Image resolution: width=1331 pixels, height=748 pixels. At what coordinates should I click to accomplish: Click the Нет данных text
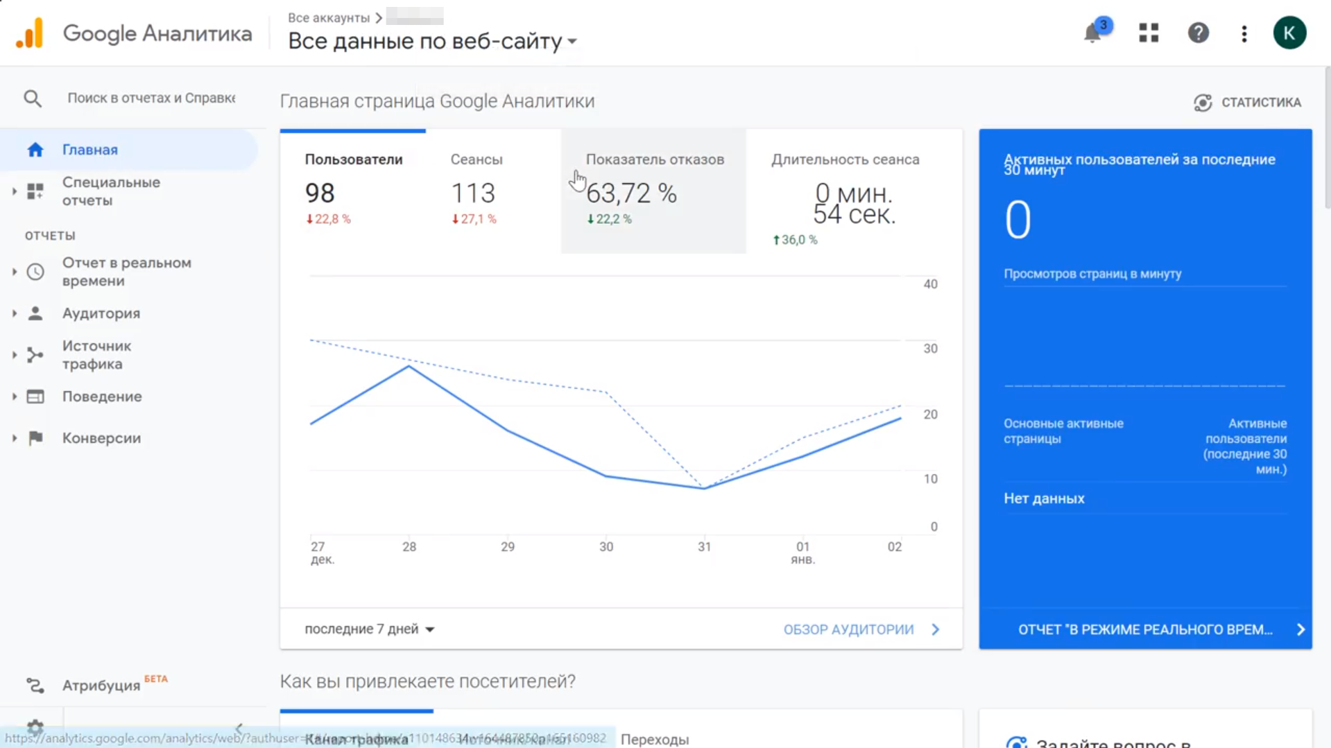click(1044, 498)
